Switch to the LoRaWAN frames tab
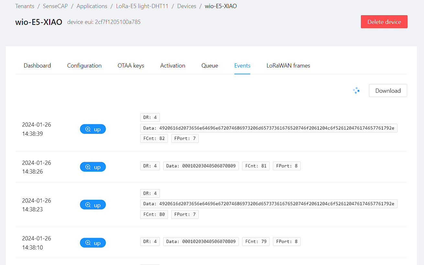 point(288,66)
